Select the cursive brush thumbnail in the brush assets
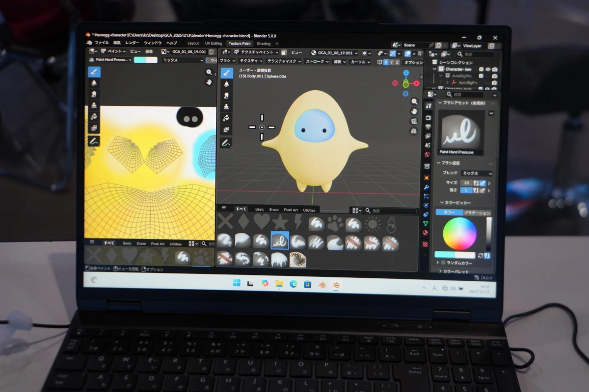 (280, 242)
